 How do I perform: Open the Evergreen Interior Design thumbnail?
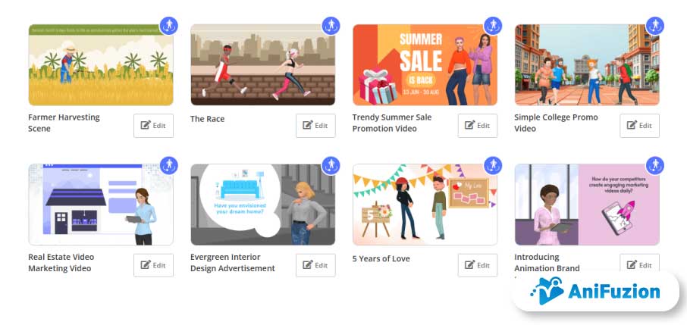263,205
